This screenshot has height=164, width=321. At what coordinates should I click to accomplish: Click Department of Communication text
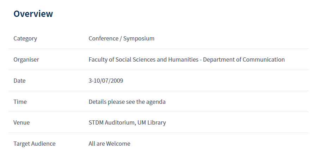(244, 59)
